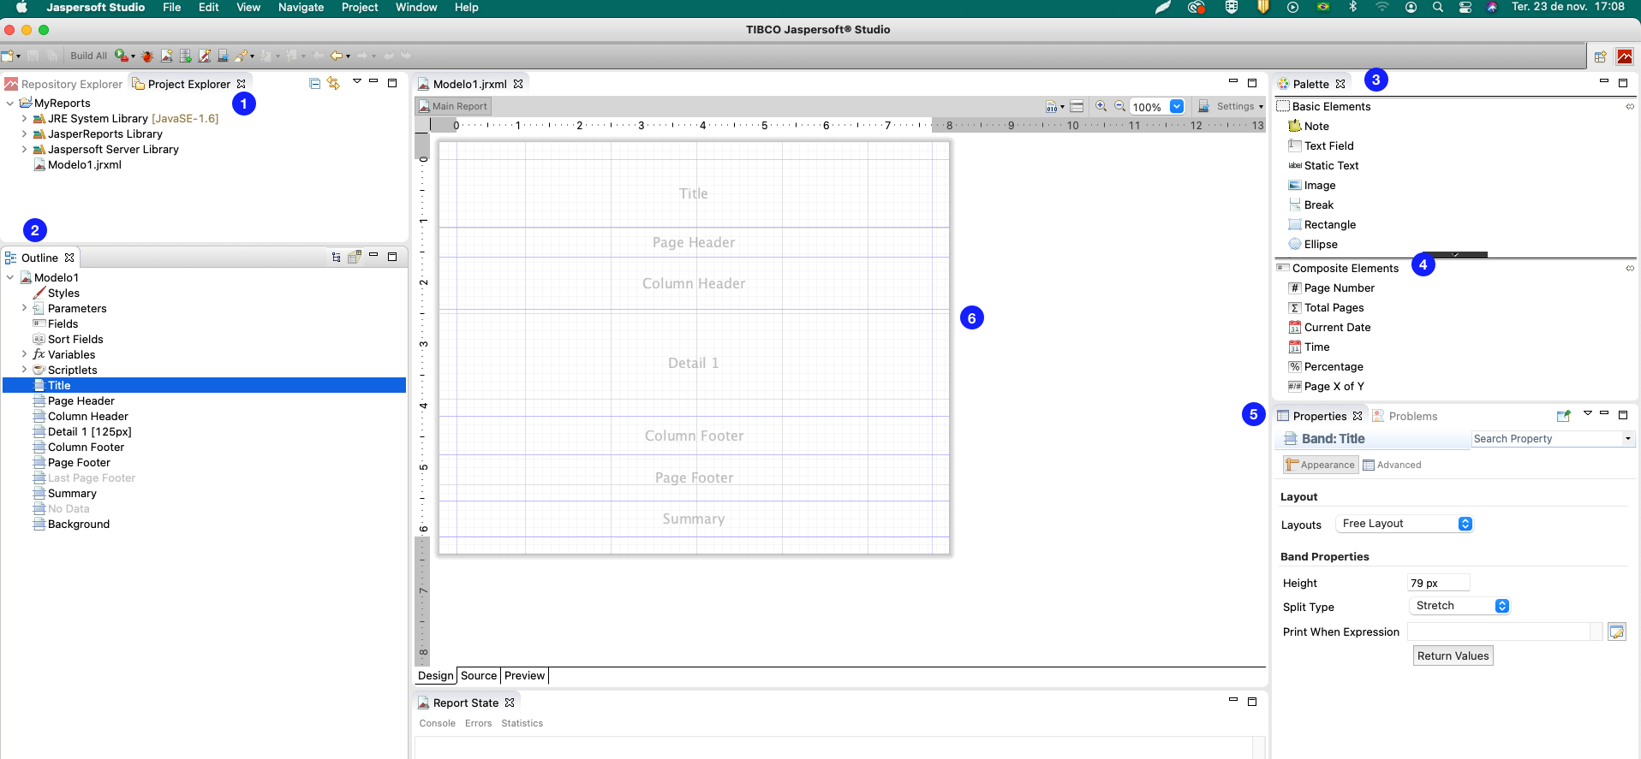Open the red chart perspective icon
Screen dimensions: 1641x759
tap(1625, 56)
